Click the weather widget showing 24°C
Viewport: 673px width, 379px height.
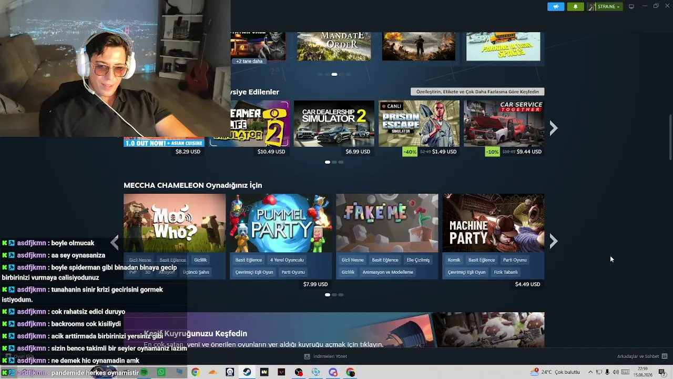tap(556, 372)
